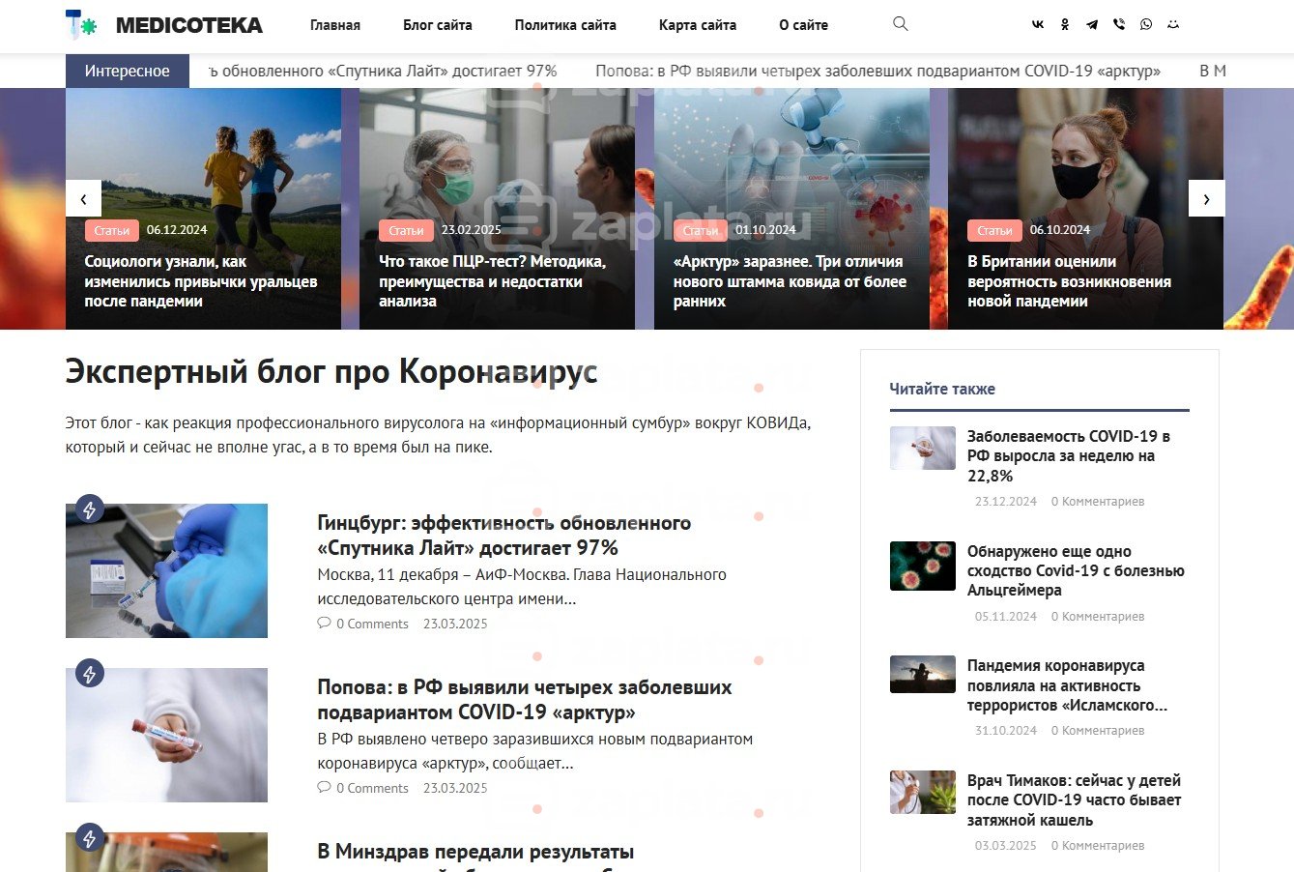Read the Спутника Лайт effectiveness article
The width and height of the screenshot is (1294, 872).
(x=503, y=536)
